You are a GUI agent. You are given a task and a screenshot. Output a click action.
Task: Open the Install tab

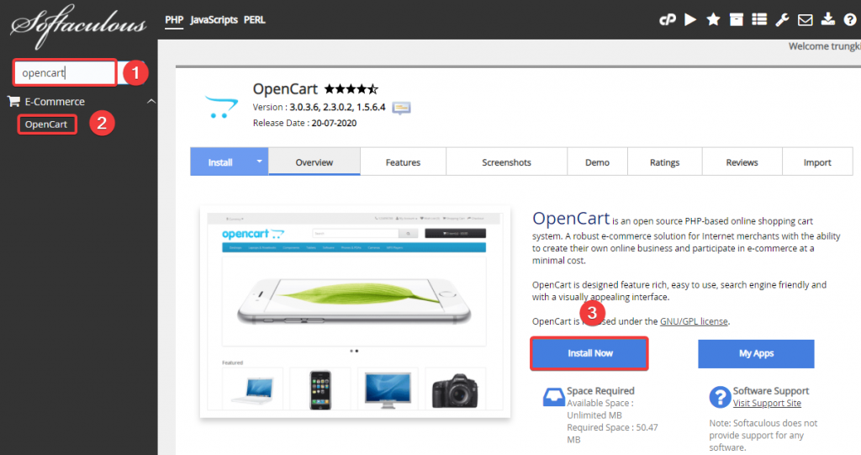point(221,162)
